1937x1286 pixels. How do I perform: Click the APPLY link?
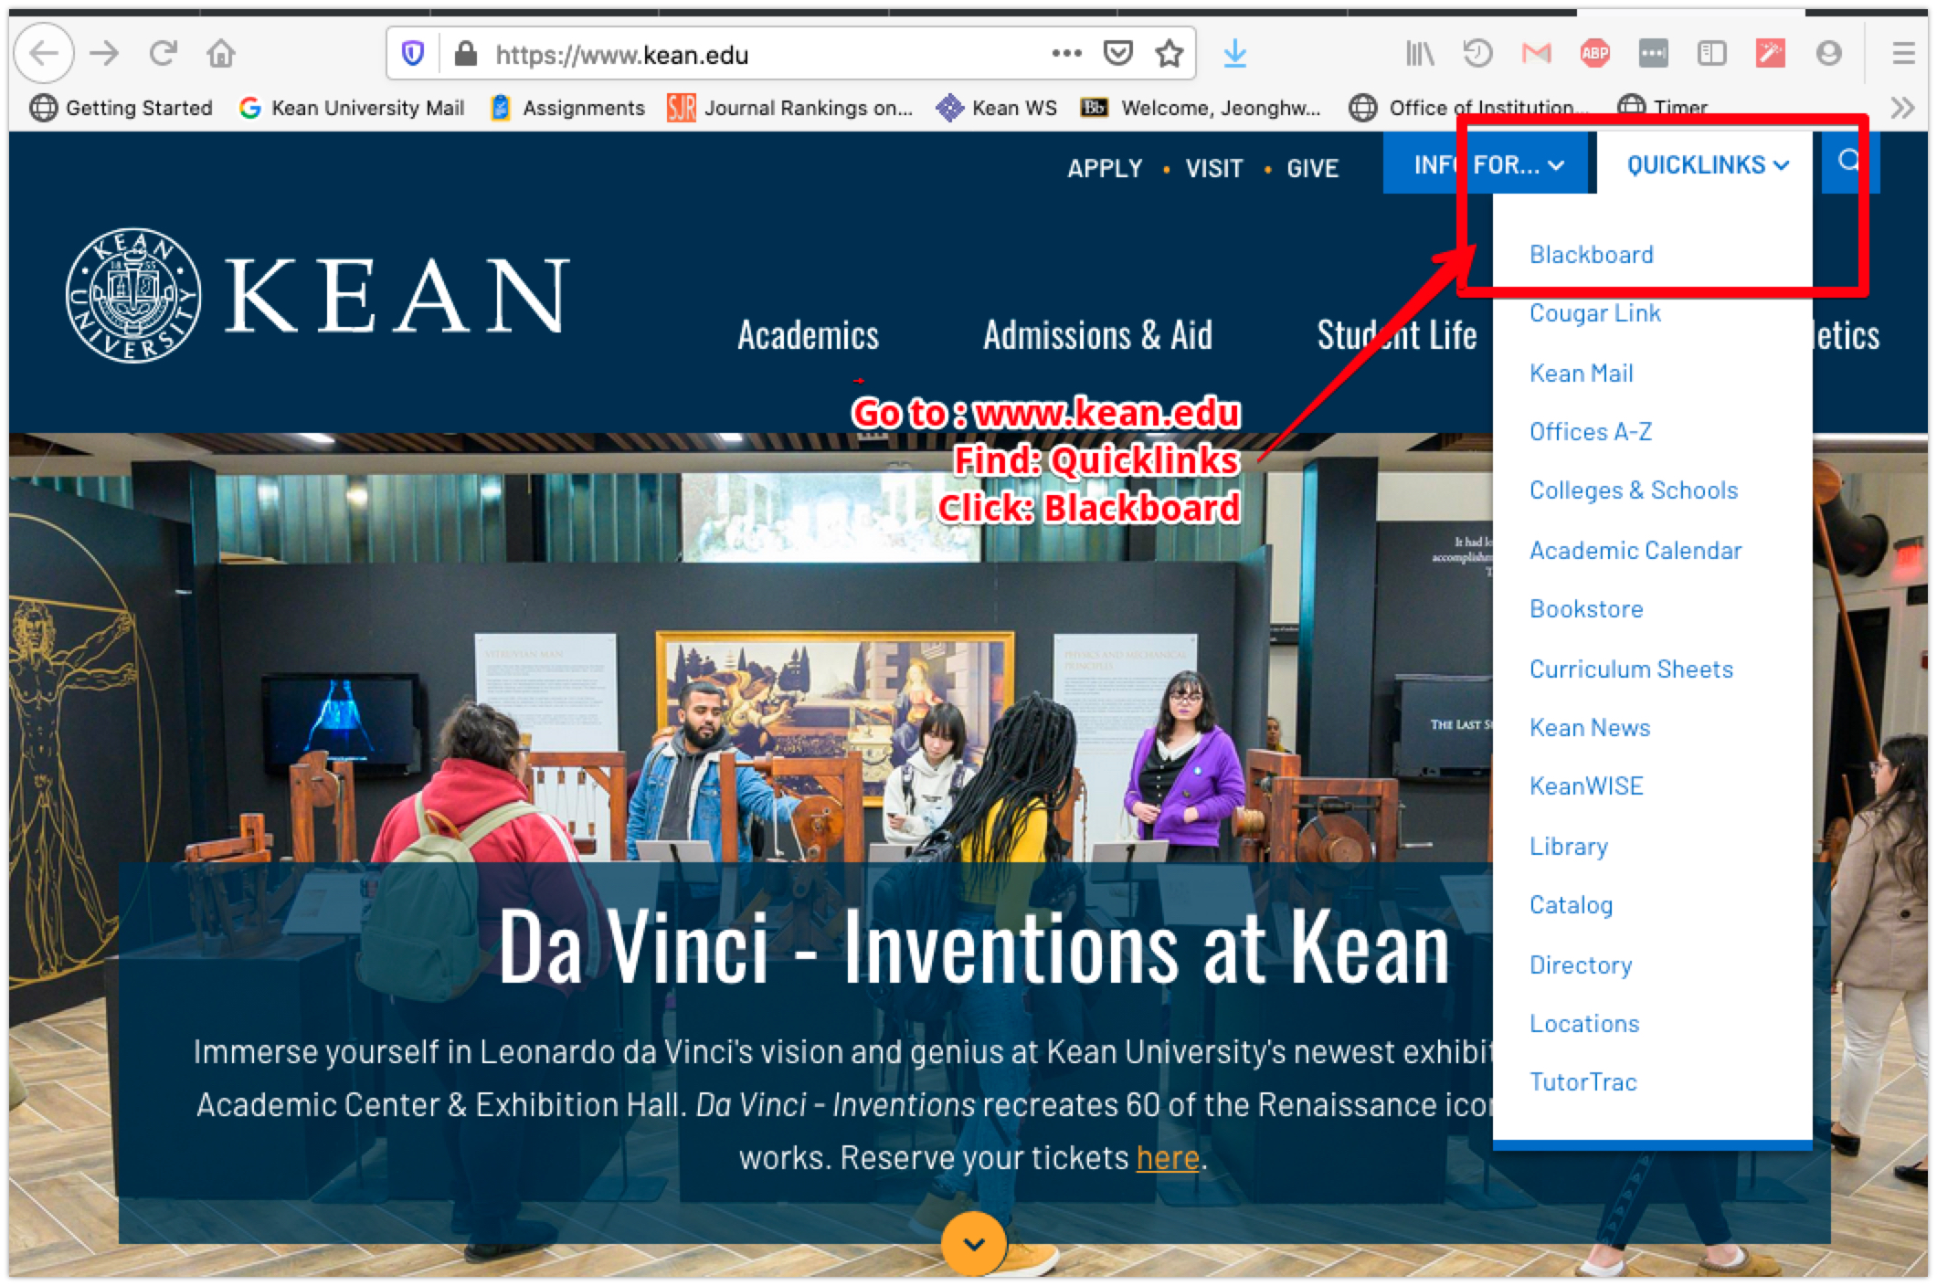point(1105,168)
